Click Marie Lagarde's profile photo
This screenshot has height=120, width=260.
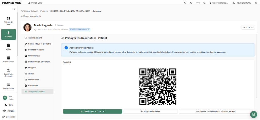click(x=27, y=27)
